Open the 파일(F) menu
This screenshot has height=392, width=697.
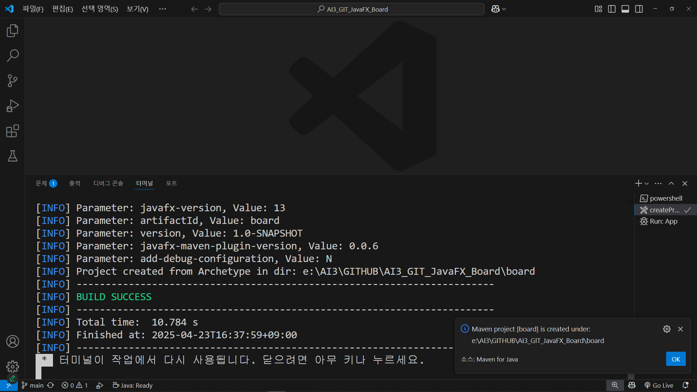(x=33, y=9)
